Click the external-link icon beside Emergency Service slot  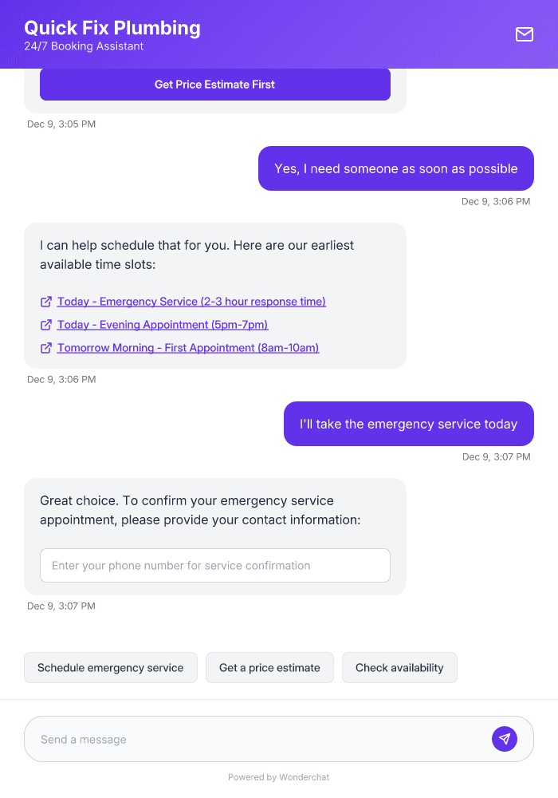[x=45, y=302]
